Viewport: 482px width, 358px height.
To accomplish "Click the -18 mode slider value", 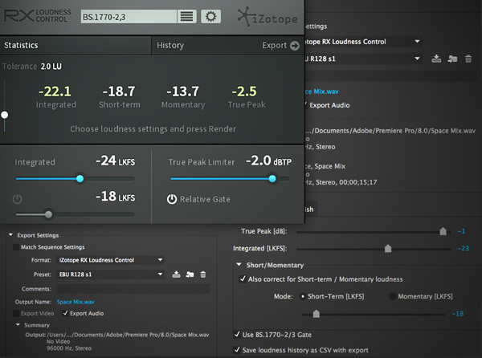I will 458,314.
